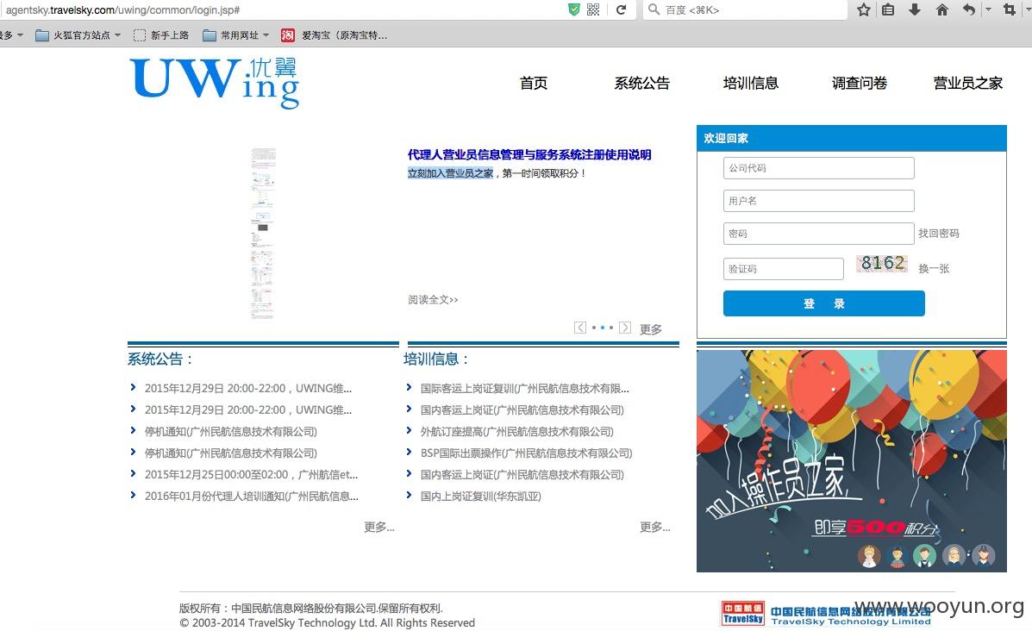
Task: Click 换一张 to refresh captcha
Action: pyautogui.click(x=934, y=268)
